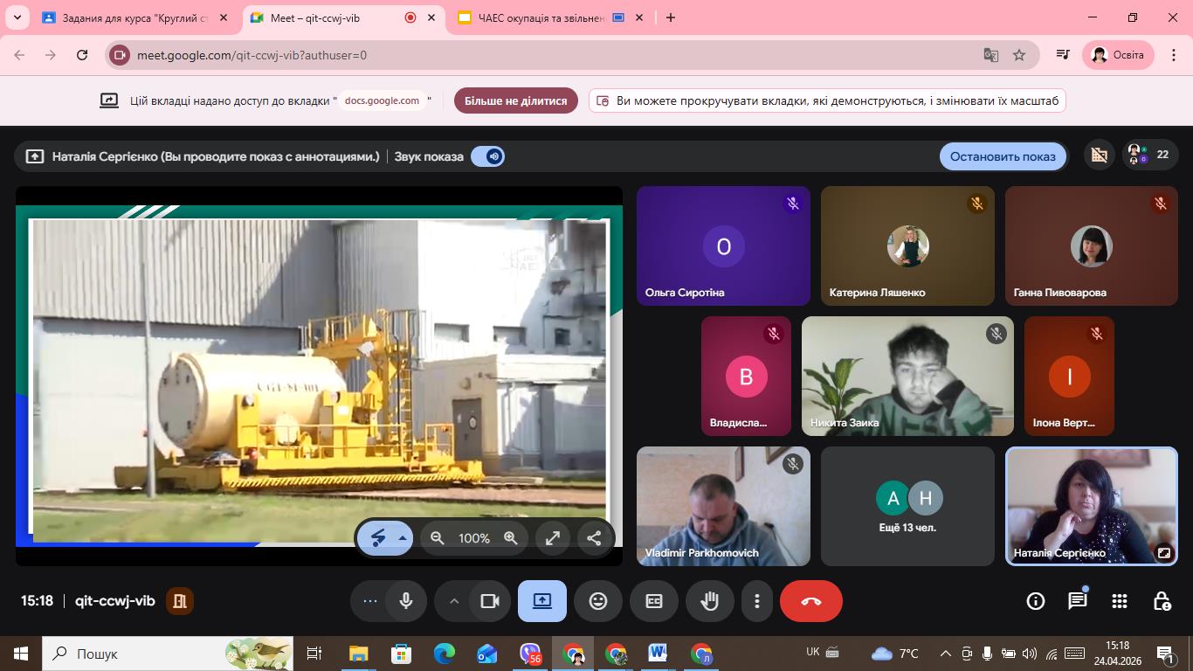Viewport: 1193px width, 671px height.
Task: Switch to the ЧАЕС окупація browser tab
Action: (541, 17)
